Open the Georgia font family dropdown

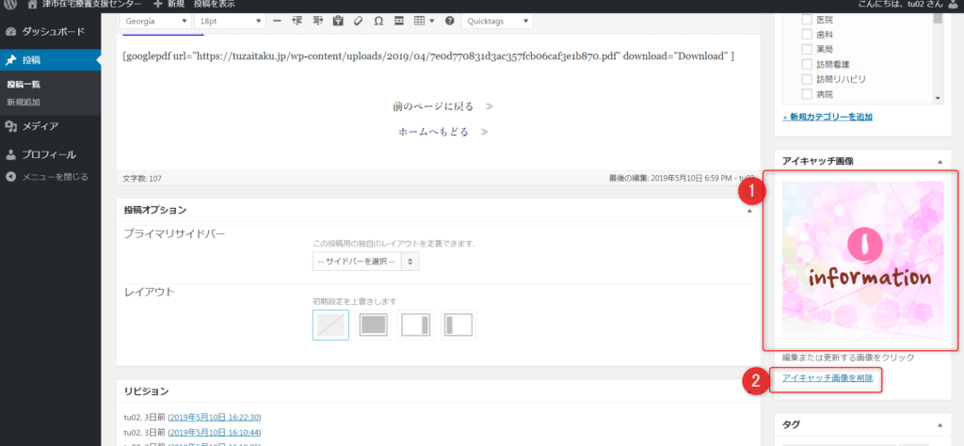155,21
